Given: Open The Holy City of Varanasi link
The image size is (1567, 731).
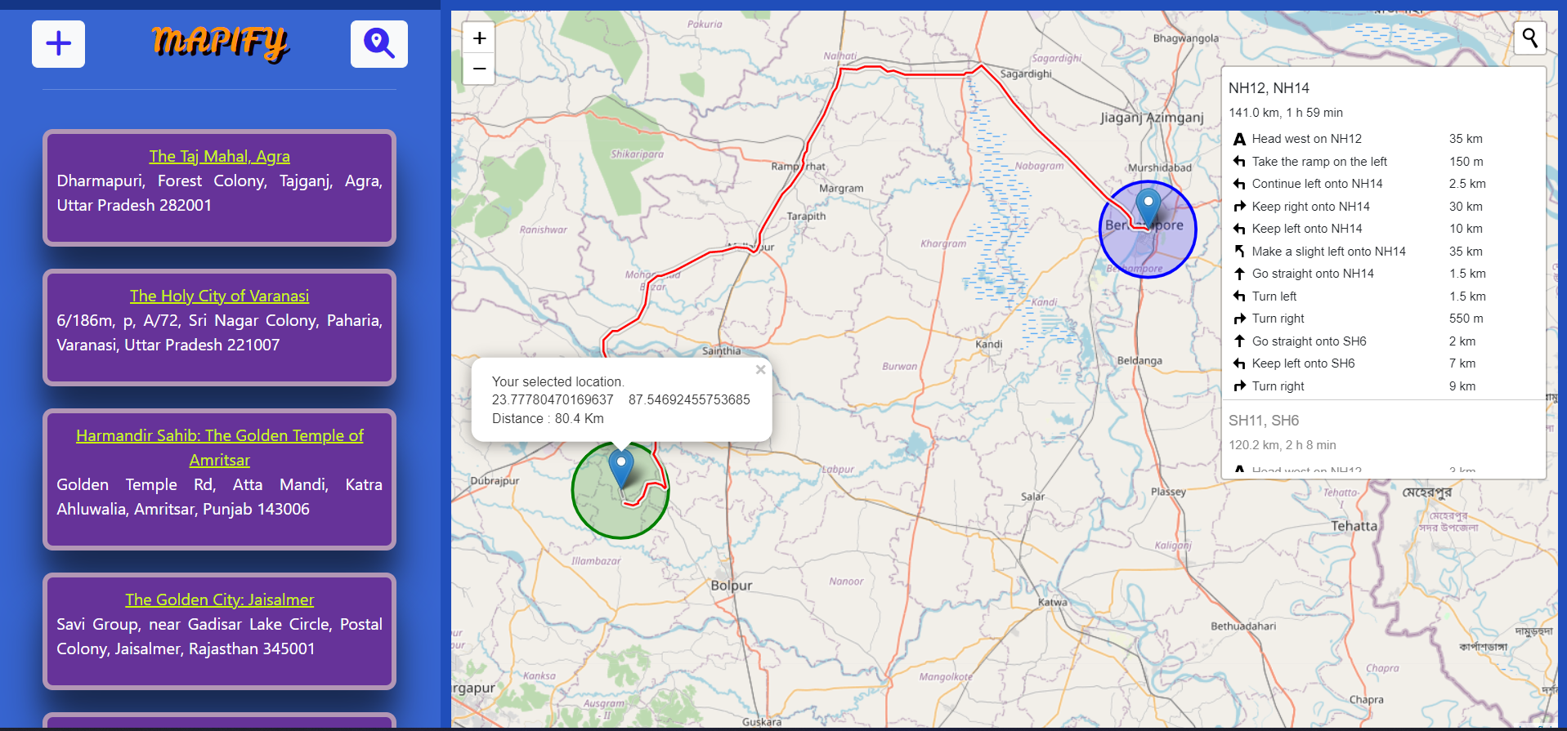Looking at the screenshot, I should point(219,296).
